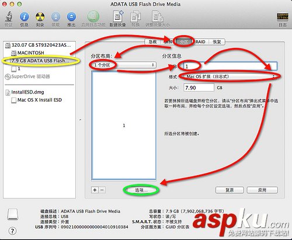Viewport: 292px width, 240px height.
Task: Click the Options (选项…) button
Action: 141,190
